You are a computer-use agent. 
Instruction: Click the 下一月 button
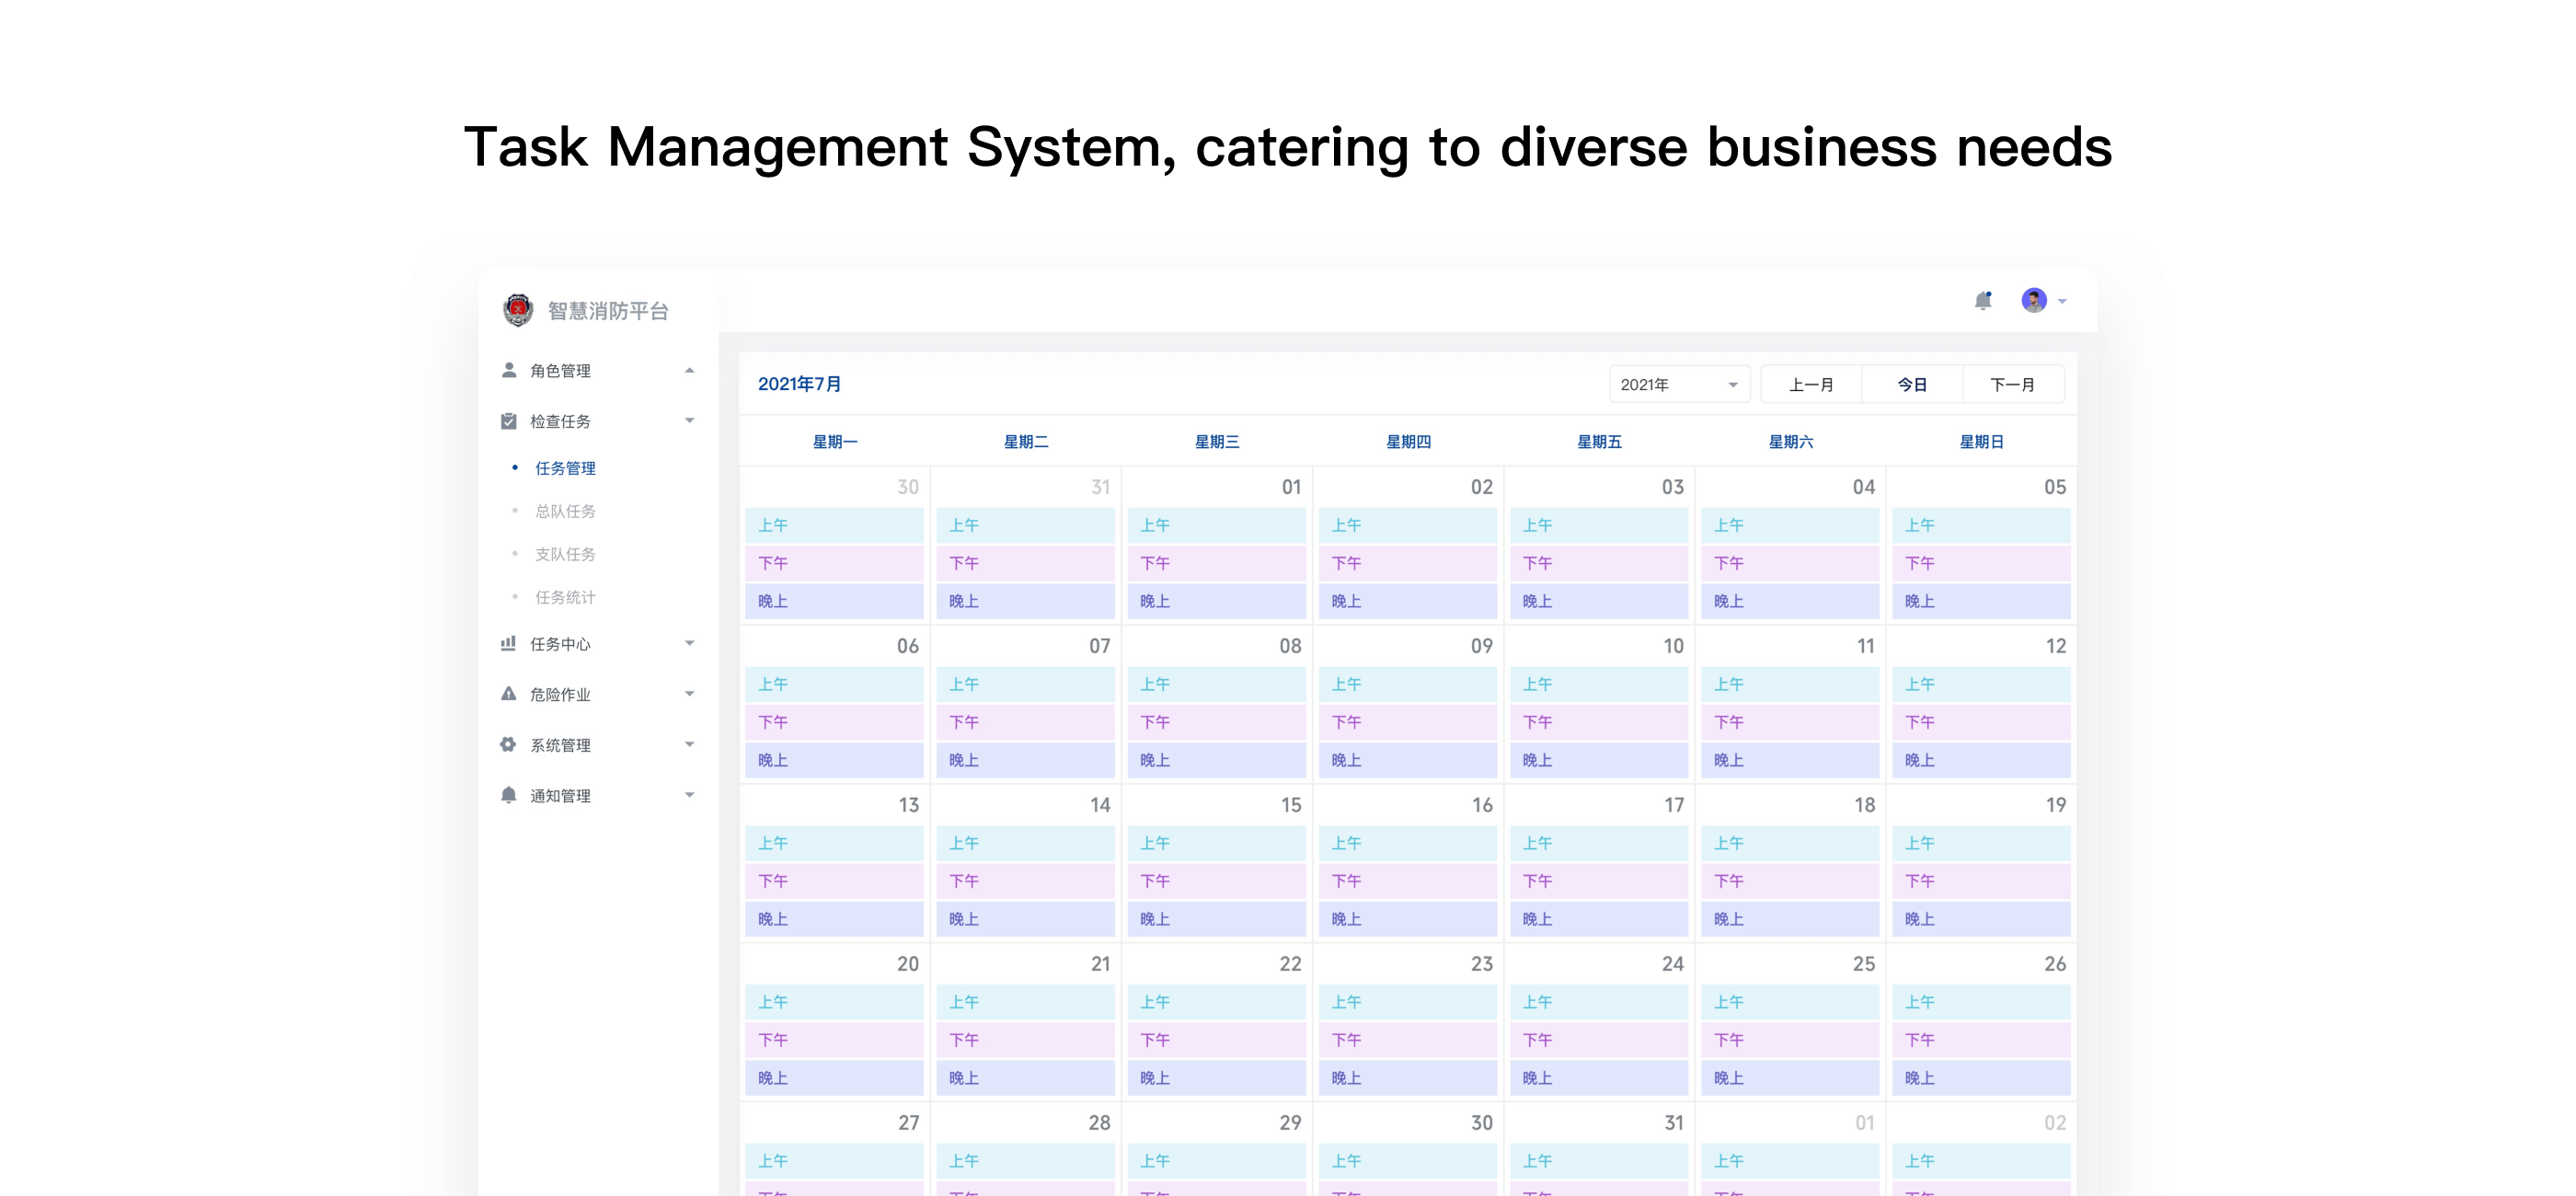(2014, 384)
